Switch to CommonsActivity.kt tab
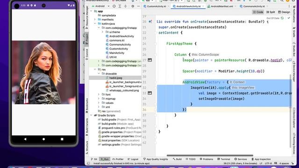 point(254,6)
